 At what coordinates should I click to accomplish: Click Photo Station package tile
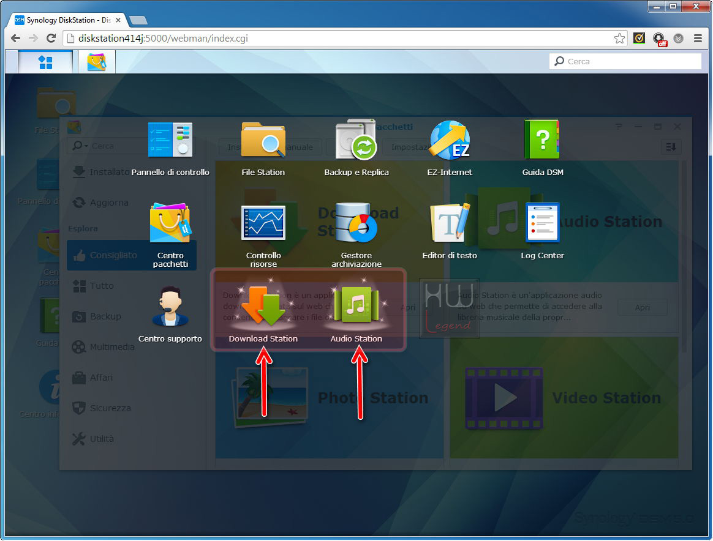(x=329, y=397)
